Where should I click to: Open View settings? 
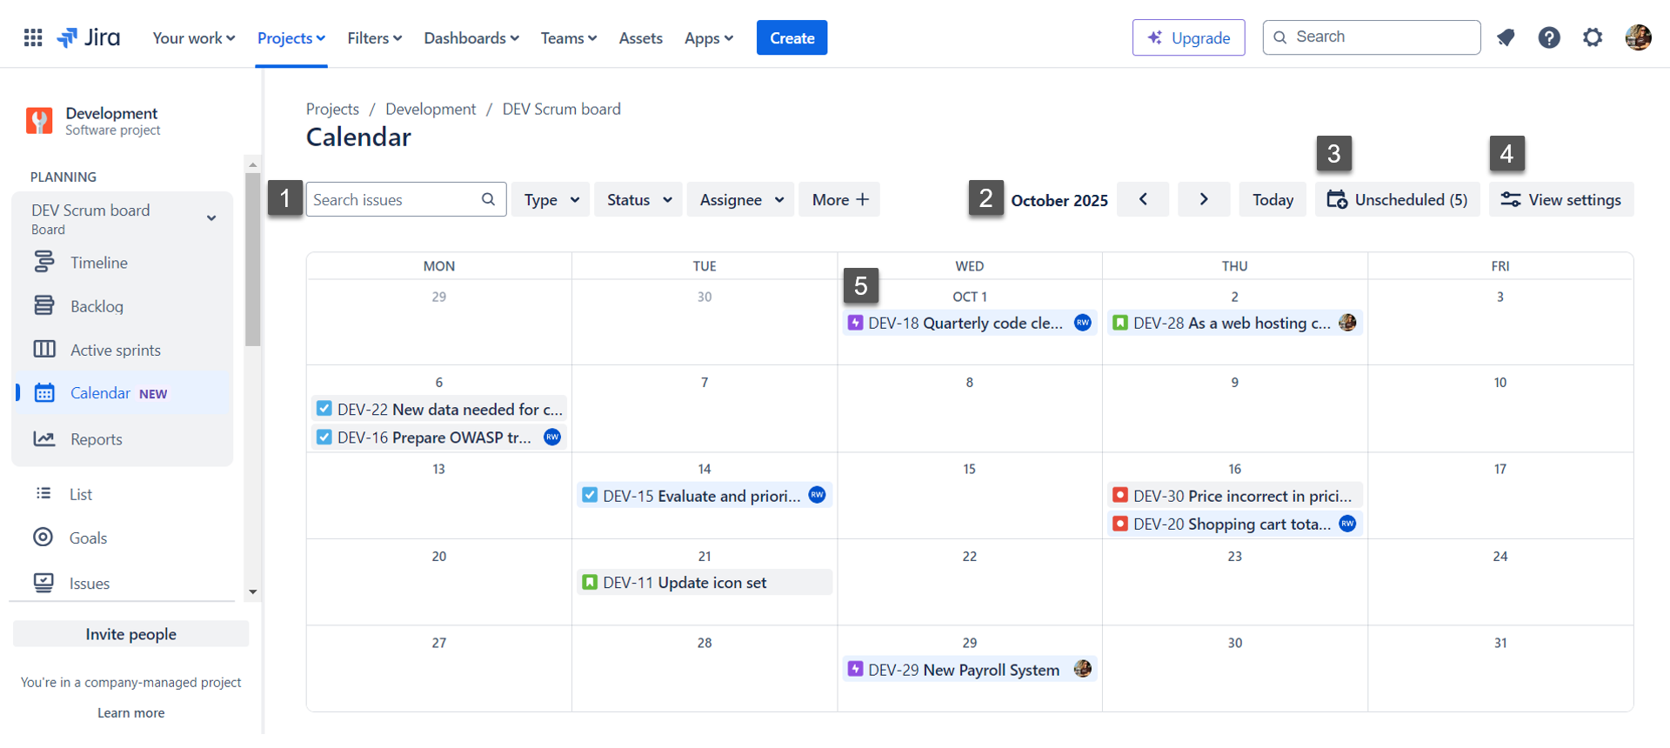(x=1561, y=199)
